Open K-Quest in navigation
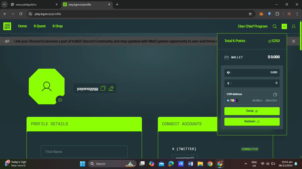The height and width of the screenshot is (169, 302). click(40, 26)
